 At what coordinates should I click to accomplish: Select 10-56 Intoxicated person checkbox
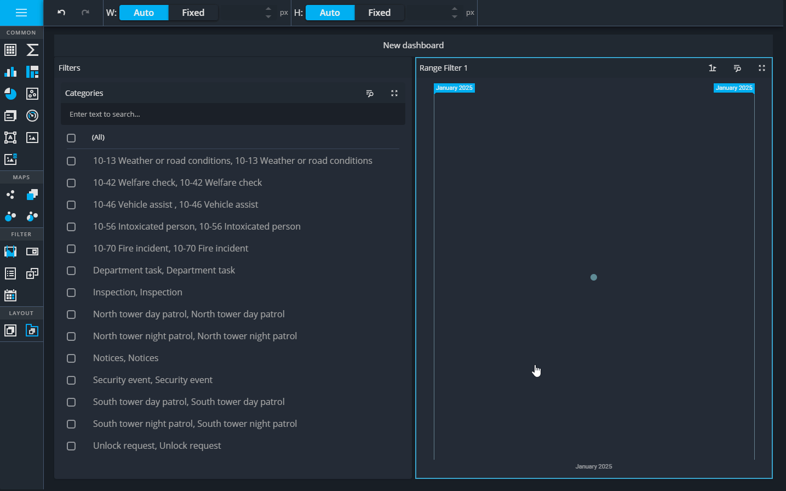pyautogui.click(x=71, y=227)
